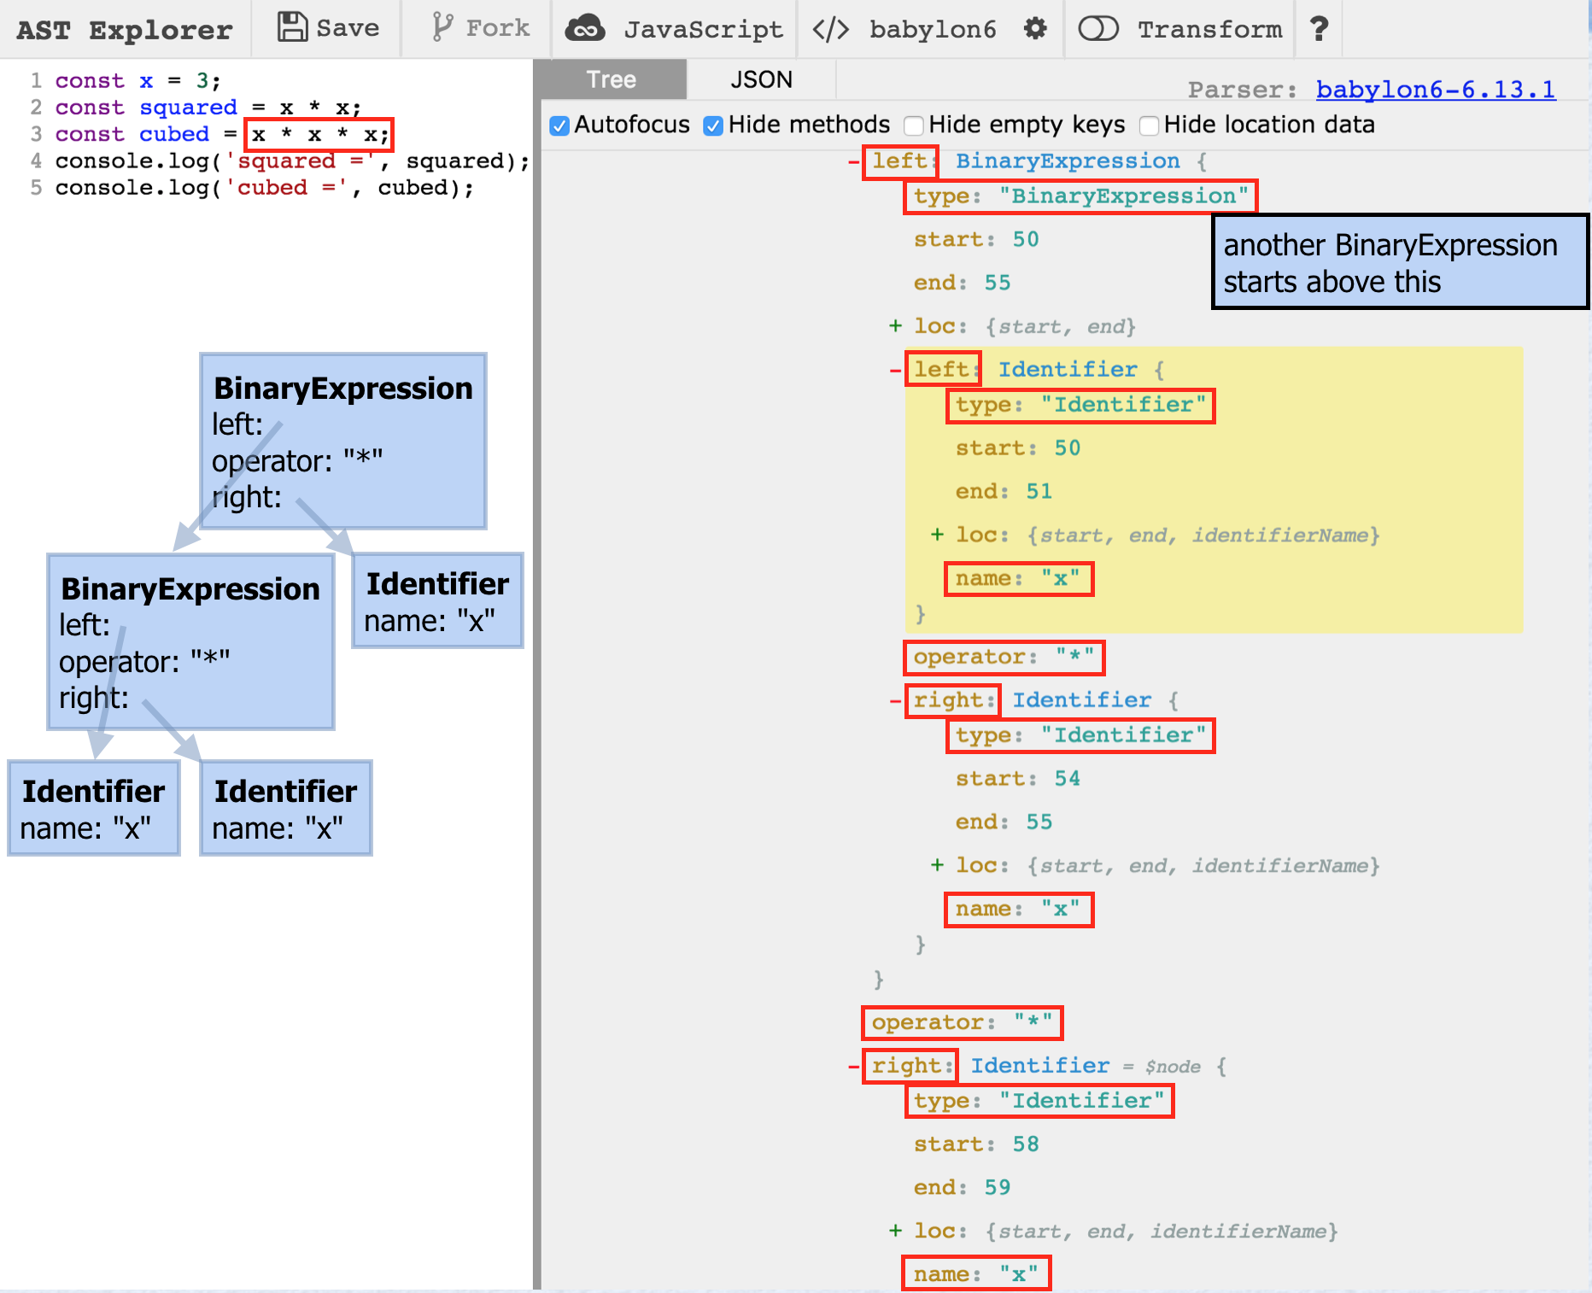Click end: 55 under BinaryExpression

point(962,283)
